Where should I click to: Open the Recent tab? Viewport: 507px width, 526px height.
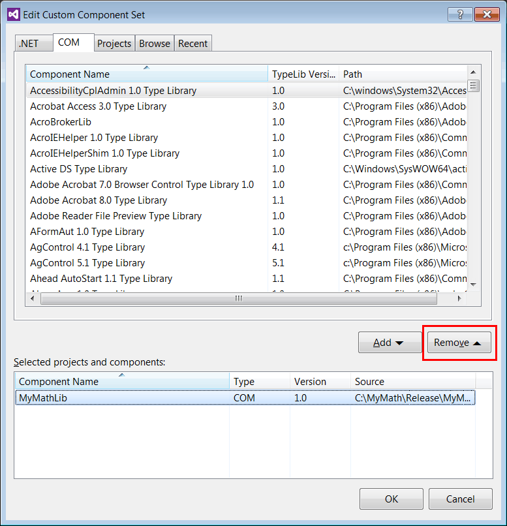[192, 43]
